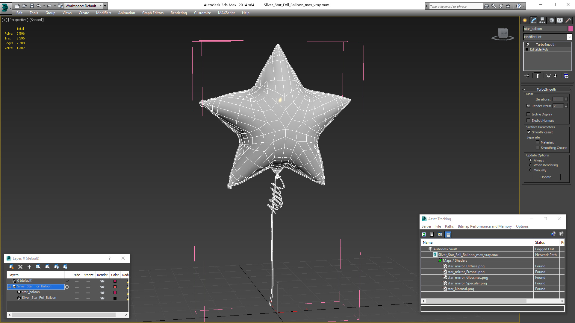Screen dimensions: 575x323
Task: Open the Rendering menu
Action: pyautogui.click(x=178, y=13)
